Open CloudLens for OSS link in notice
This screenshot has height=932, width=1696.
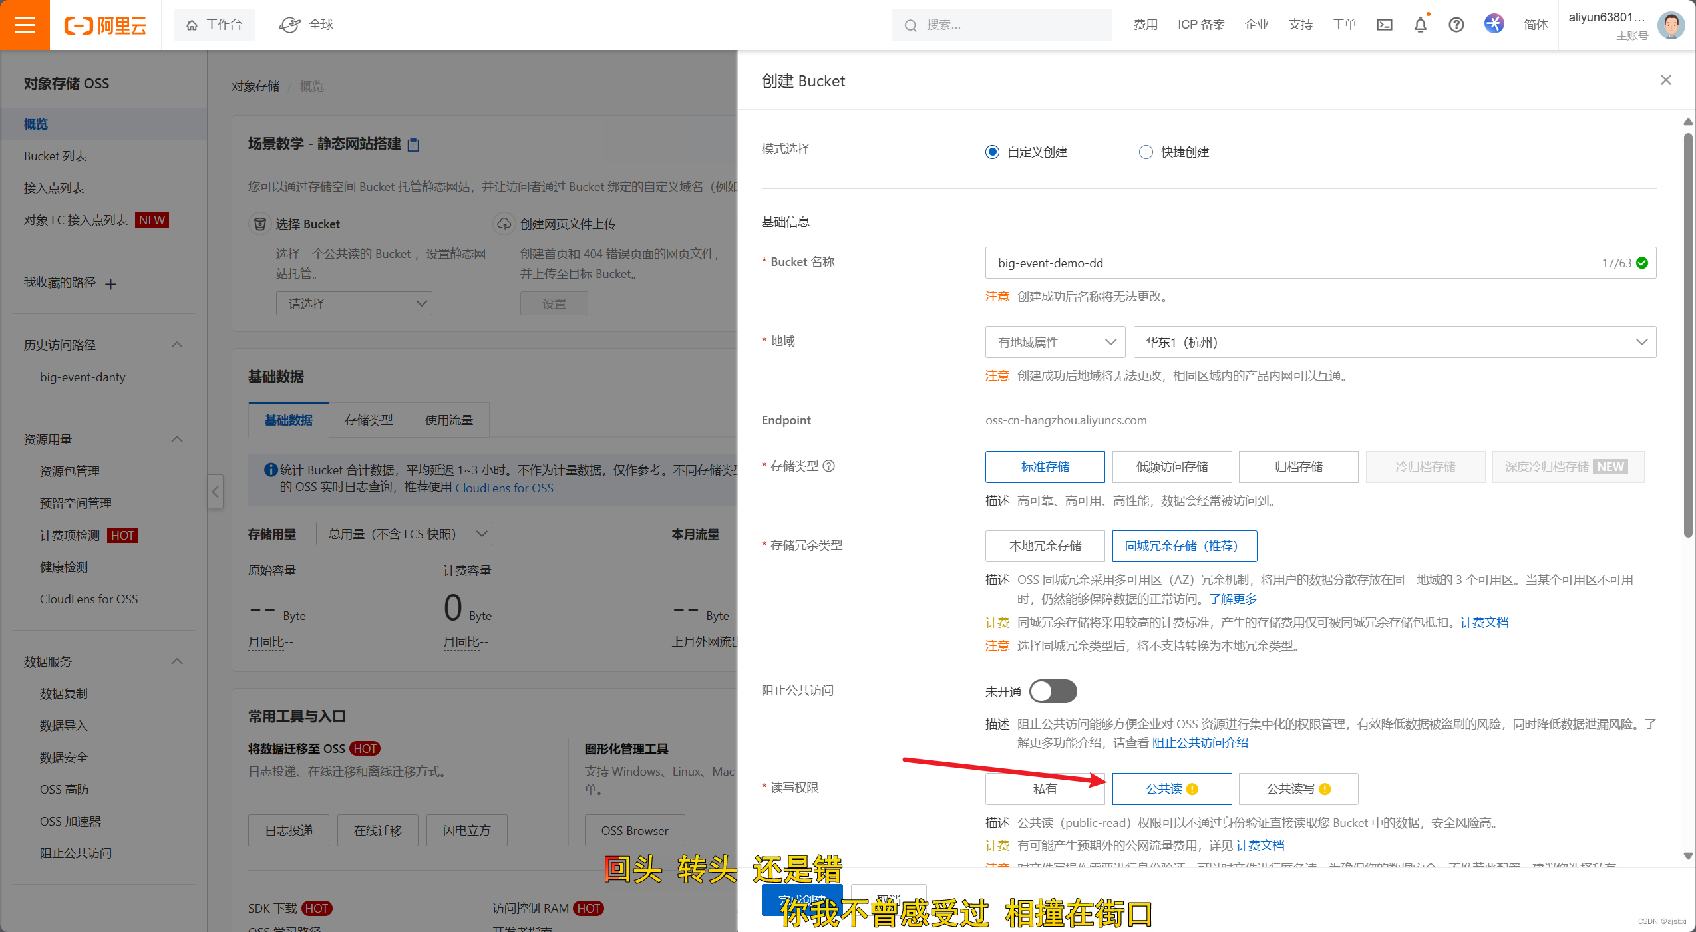coord(504,488)
